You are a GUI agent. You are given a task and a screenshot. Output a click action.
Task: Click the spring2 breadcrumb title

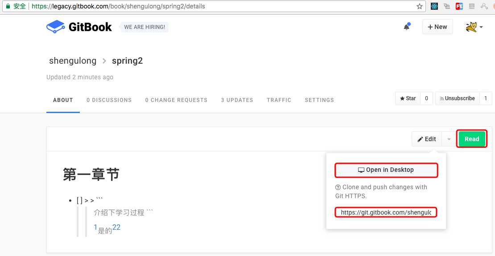pos(127,61)
